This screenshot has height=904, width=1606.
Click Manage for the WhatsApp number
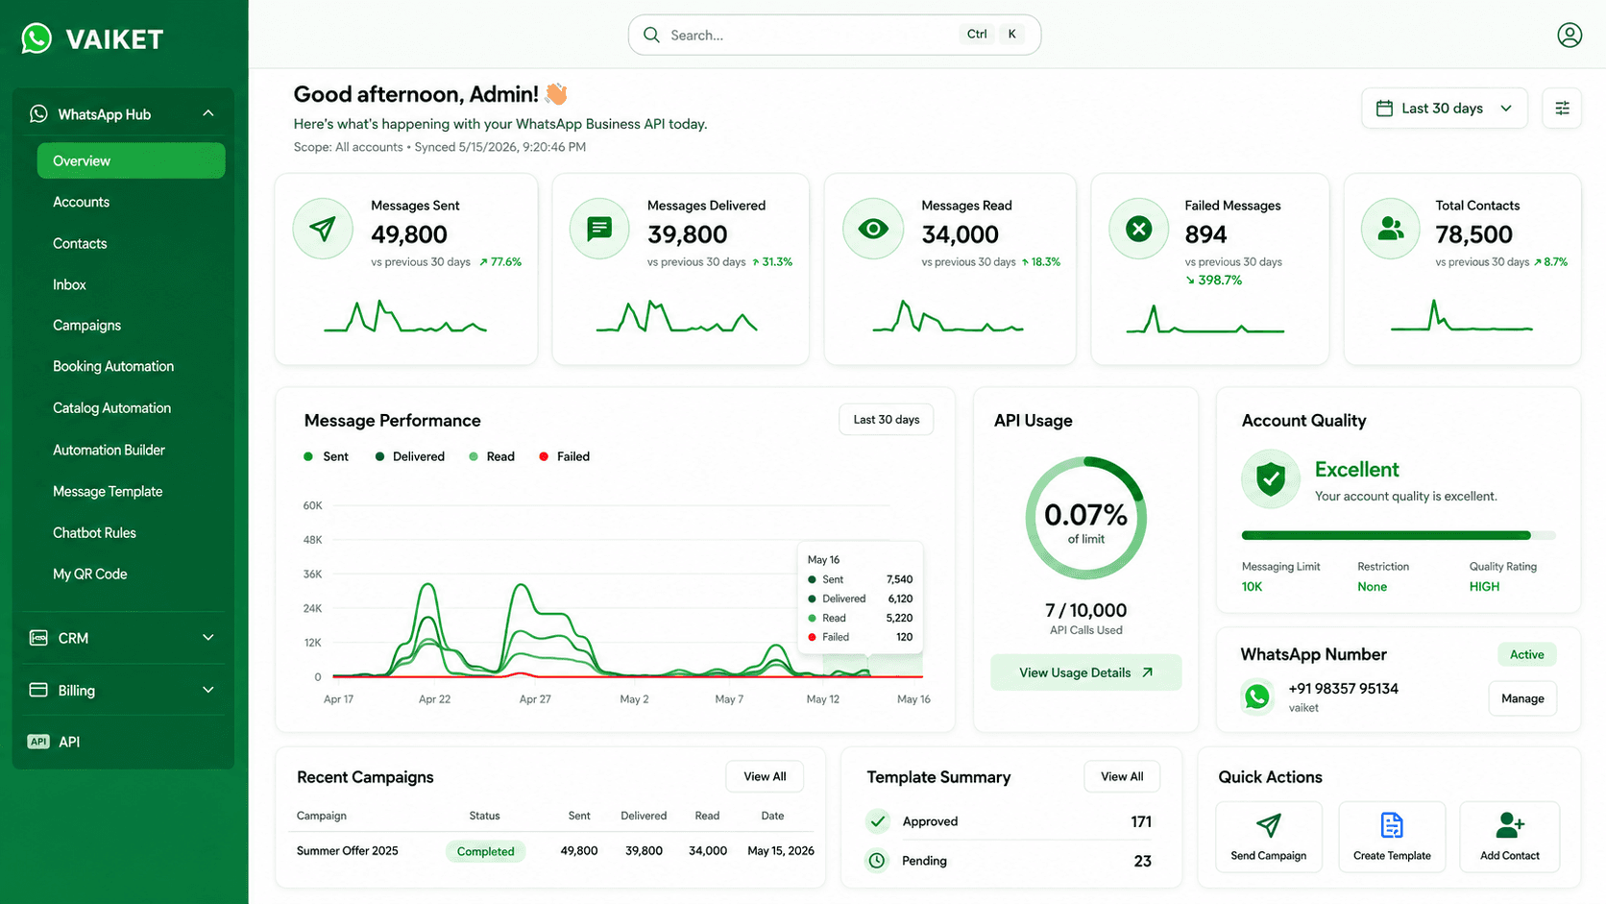(1522, 698)
